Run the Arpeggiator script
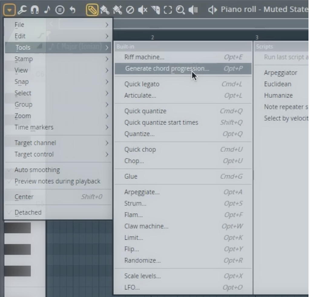The height and width of the screenshot is (297, 310). 282,73
